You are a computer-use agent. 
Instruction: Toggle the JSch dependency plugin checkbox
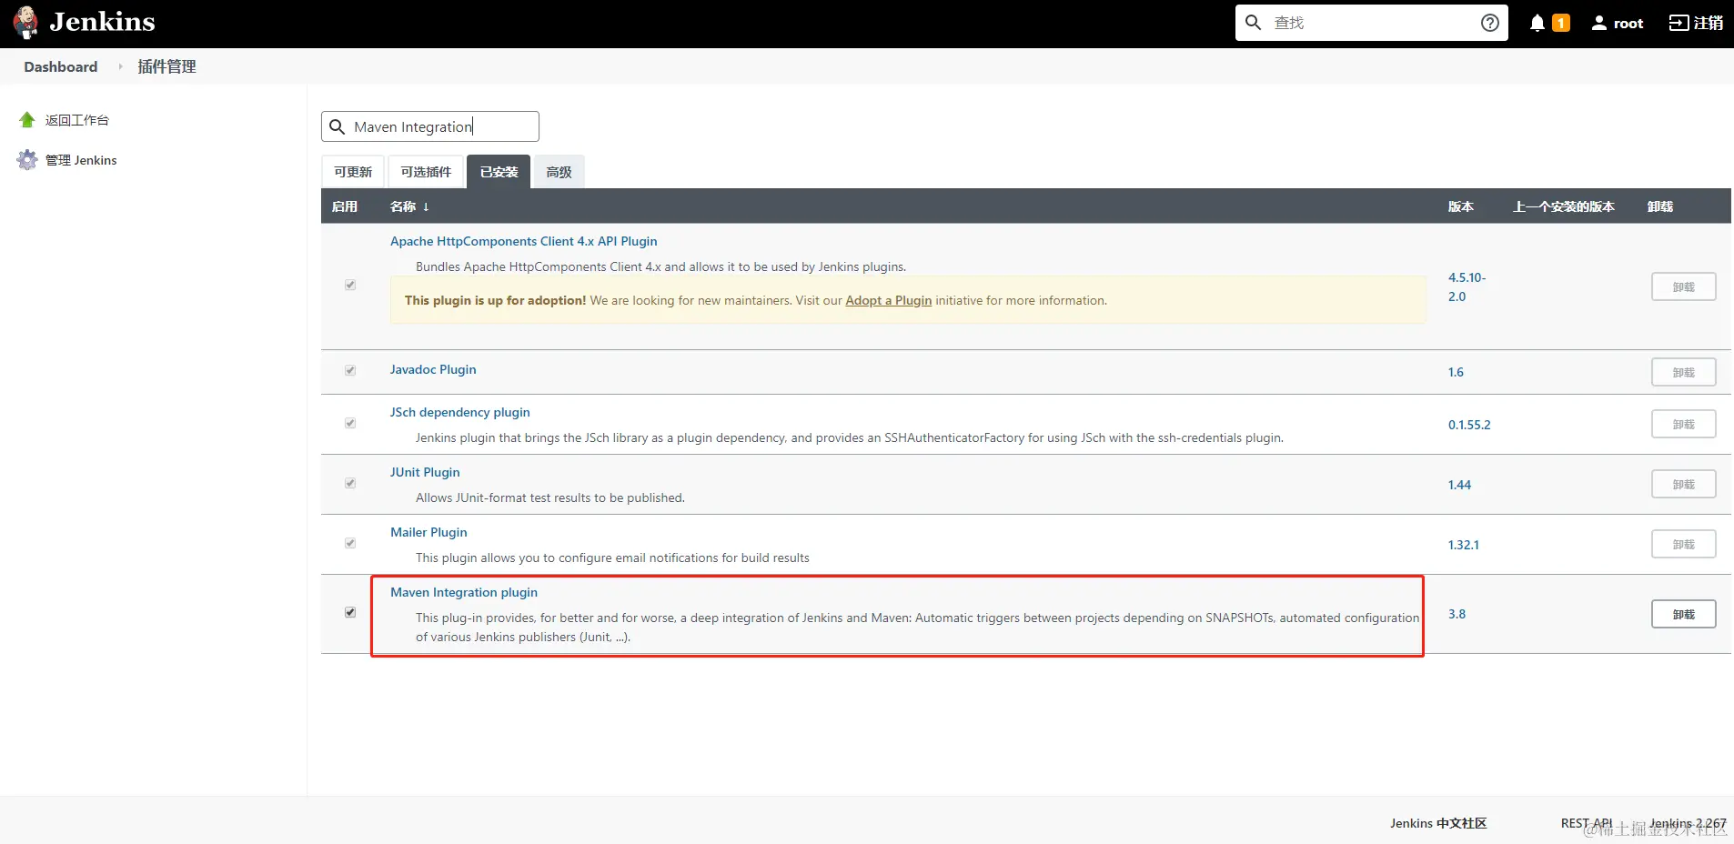click(350, 423)
